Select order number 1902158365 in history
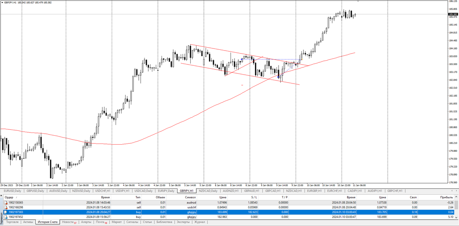 (x=16, y=203)
